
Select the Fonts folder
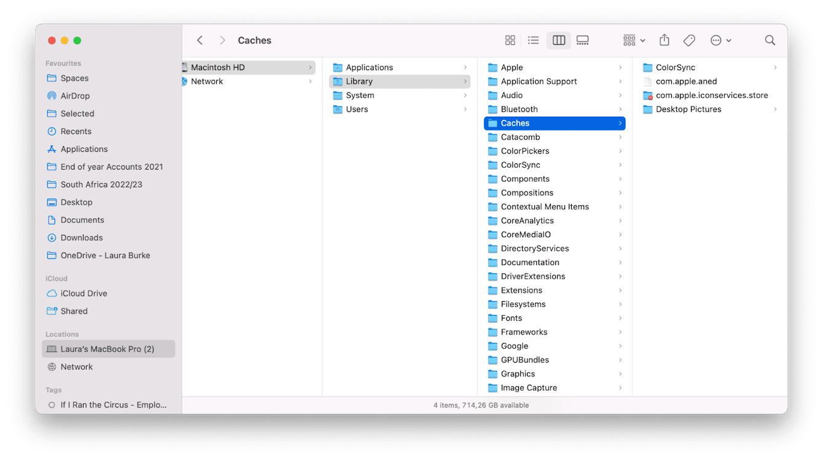[x=511, y=318]
